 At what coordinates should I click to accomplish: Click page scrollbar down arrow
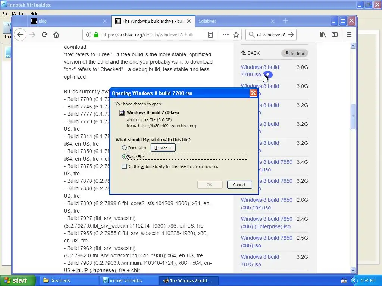(x=353, y=270)
